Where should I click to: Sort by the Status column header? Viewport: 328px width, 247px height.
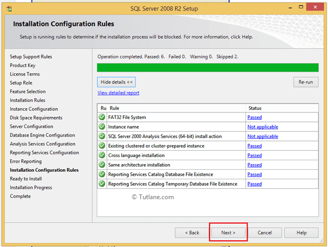(x=282, y=108)
